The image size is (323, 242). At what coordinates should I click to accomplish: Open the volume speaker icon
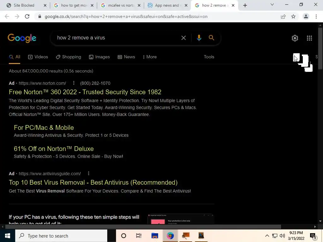[282, 236]
